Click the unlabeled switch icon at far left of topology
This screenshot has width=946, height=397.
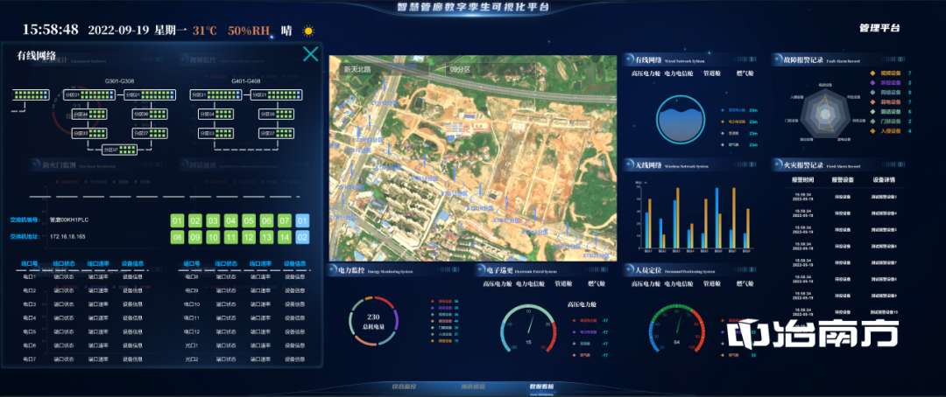pyautogui.click(x=29, y=94)
